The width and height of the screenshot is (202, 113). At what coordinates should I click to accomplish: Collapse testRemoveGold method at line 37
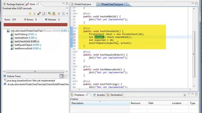point(76,67)
